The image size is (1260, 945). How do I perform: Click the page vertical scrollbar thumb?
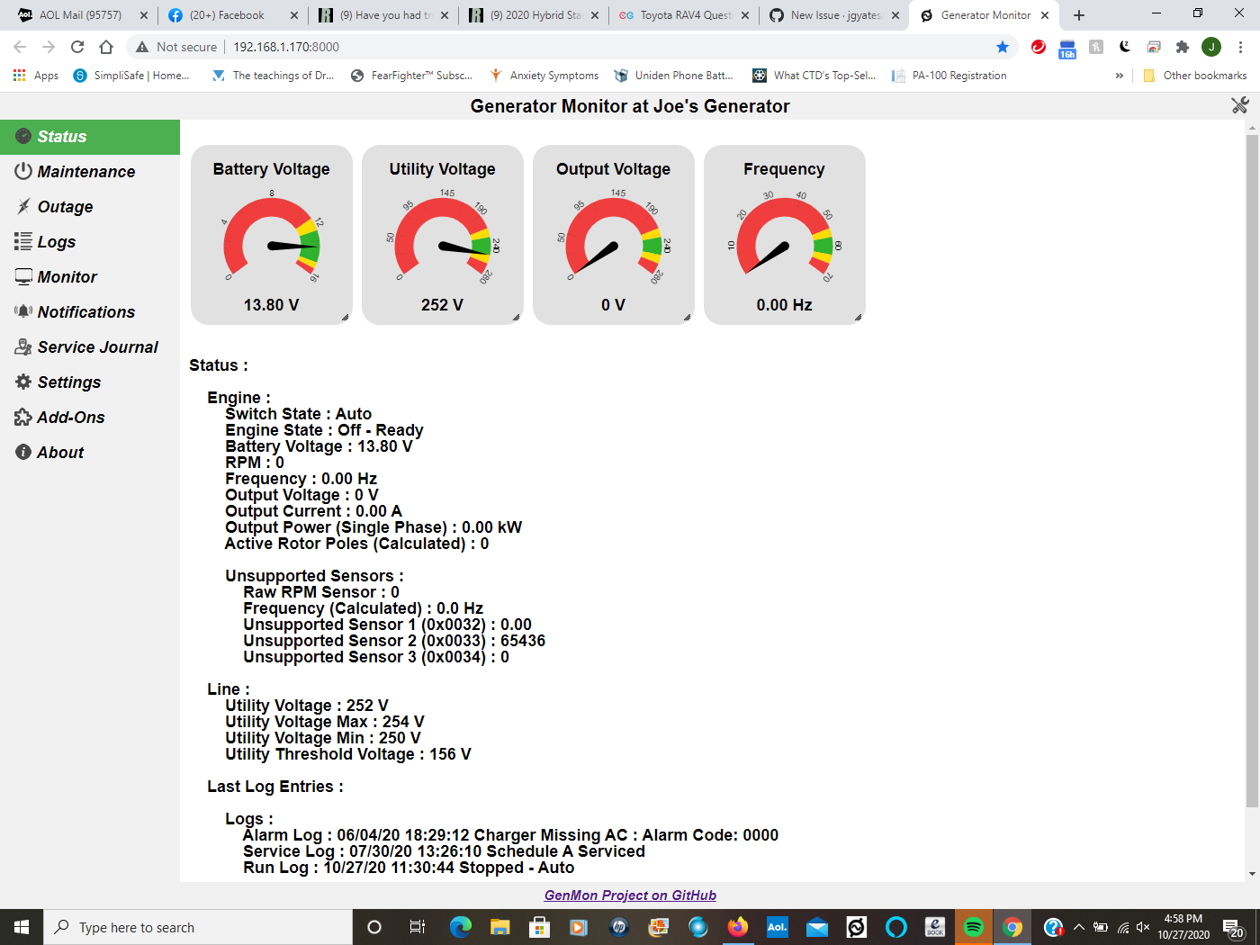[1252, 471]
